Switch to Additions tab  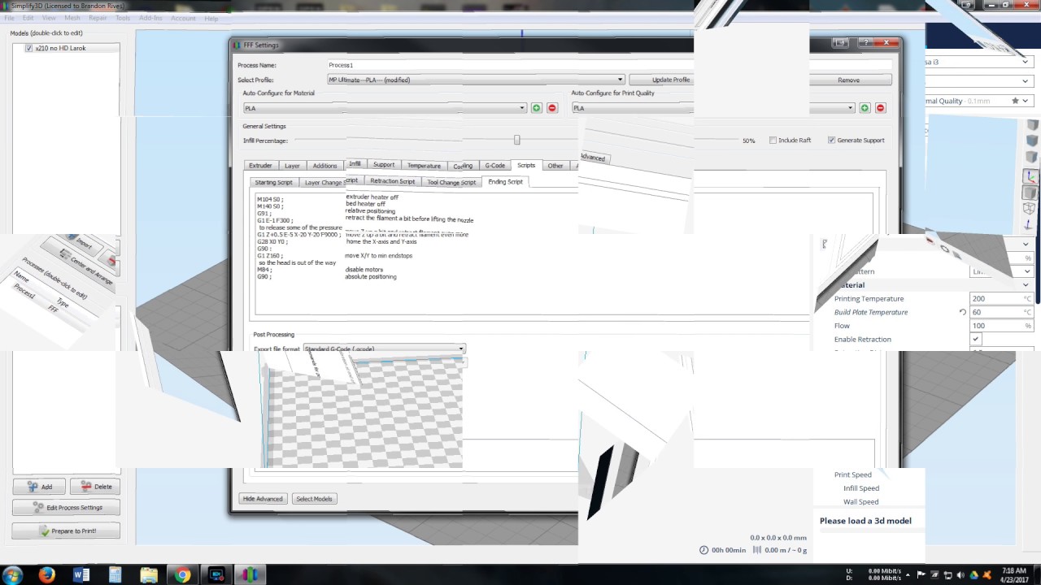[x=324, y=166]
